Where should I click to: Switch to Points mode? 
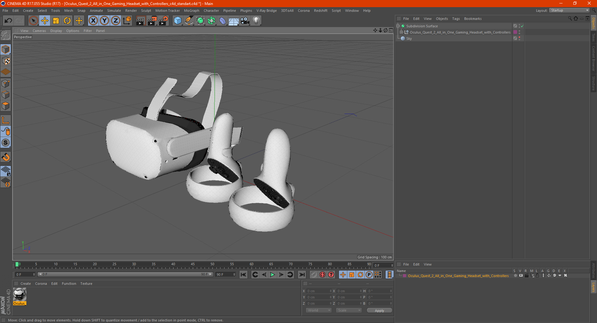click(x=6, y=84)
